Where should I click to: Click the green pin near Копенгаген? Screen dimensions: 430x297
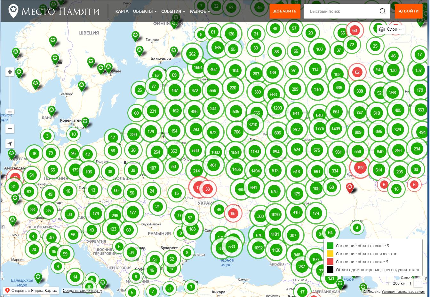85,121
